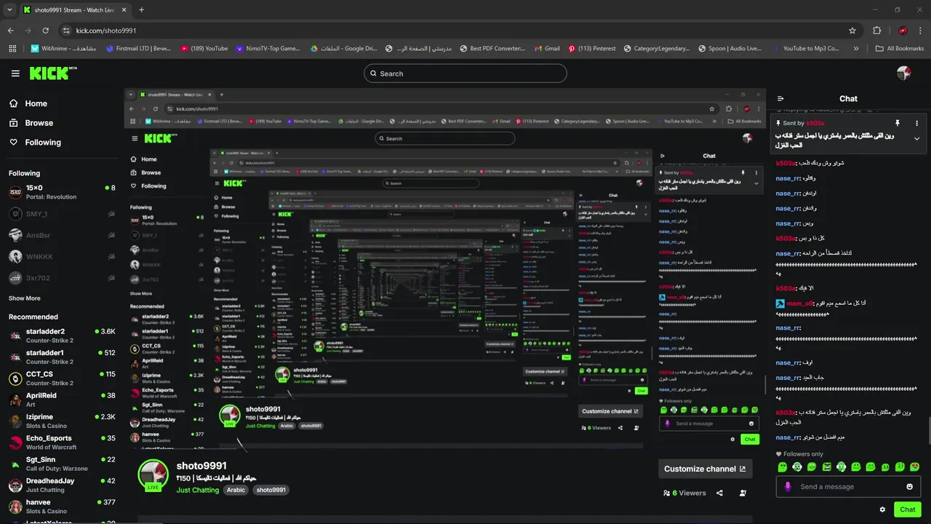Open the browser extensions puzzle icon
This screenshot has width=931, height=524.
pyautogui.click(x=876, y=31)
